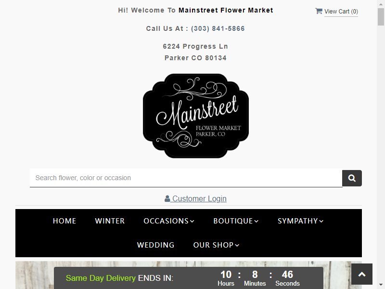Click the scroll-to-top arrow button

362,274
